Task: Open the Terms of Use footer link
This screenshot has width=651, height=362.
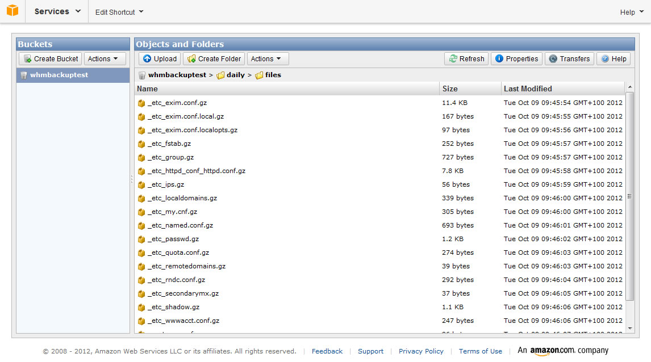Action: coord(481,351)
